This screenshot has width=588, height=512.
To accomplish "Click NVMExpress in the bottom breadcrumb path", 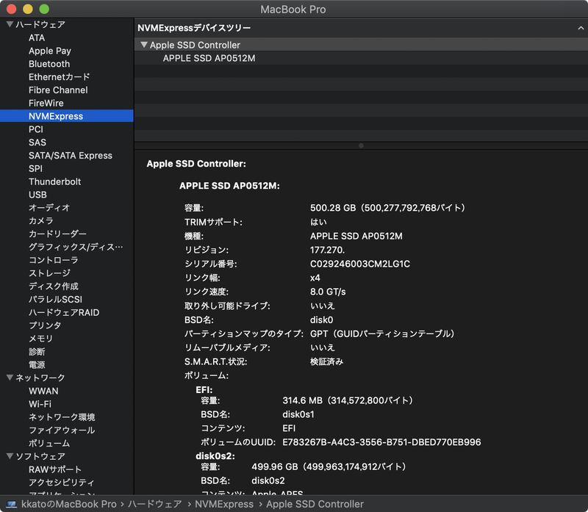I will click(224, 504).
